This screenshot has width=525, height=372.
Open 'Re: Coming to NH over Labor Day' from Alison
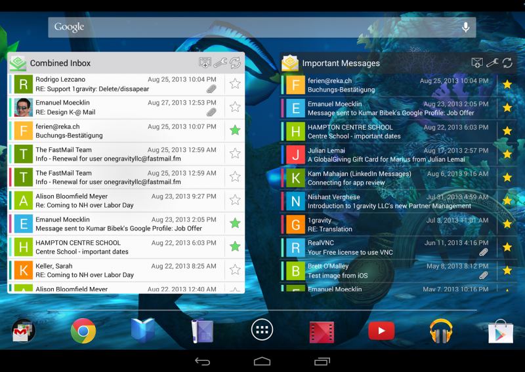click(85, 205)
